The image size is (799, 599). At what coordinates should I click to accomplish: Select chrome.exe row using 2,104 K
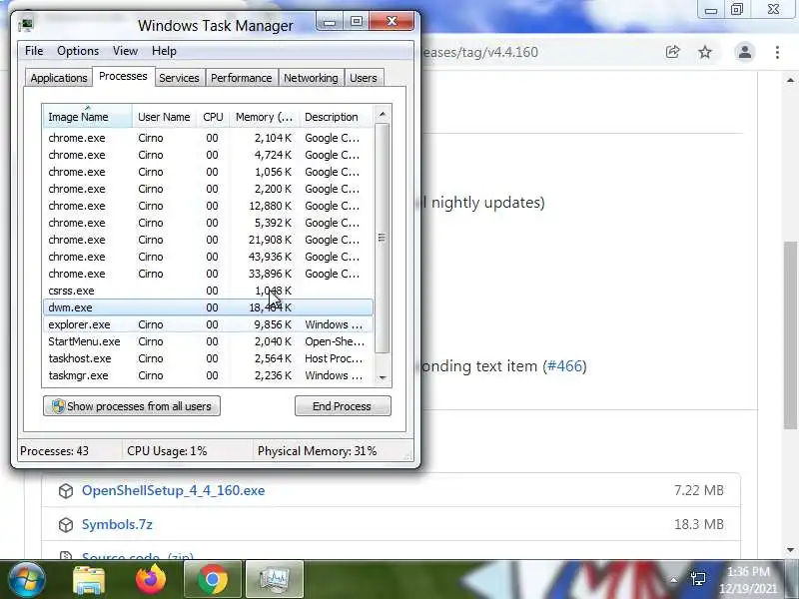click(208, 138)
